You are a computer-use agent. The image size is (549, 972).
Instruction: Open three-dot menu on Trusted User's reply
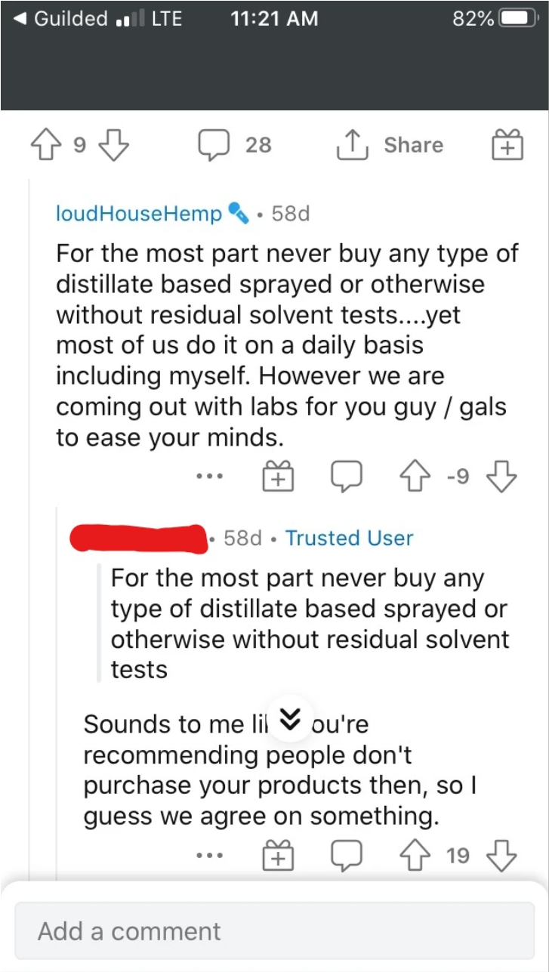tap(208, 856)
